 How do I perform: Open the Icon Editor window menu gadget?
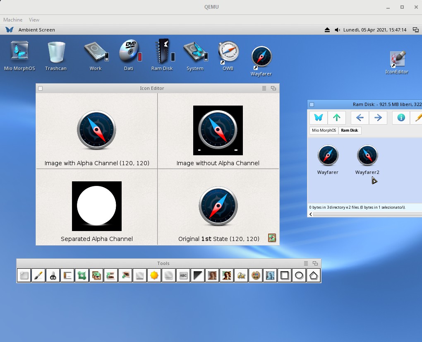point(264,88)
